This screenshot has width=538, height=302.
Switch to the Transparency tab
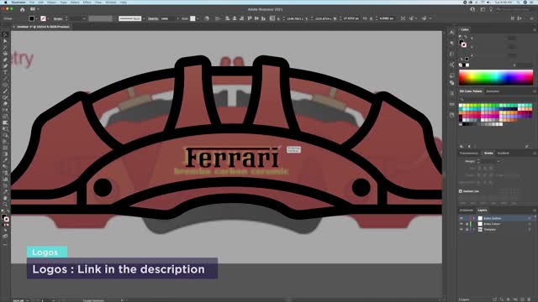pyautogui.click(x=469, y=153)
